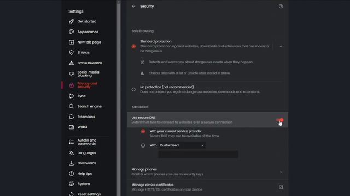350x196 pixels.
Task: Click the Social media blocking thumbs-down icon
Action: [71, 74]
